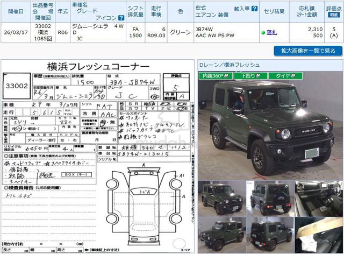Click the FA 1500 shift and displacement cell
Screen dimensions: 344x254
pos(135,32)
